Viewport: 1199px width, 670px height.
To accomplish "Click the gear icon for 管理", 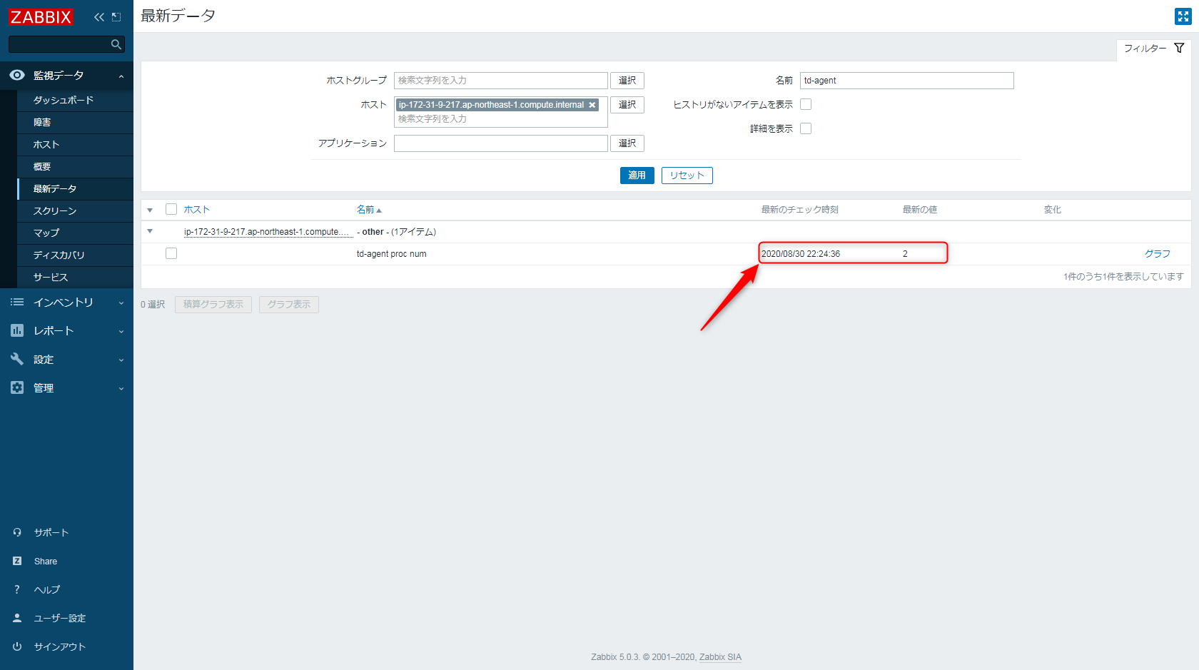I will coord(17,387).
